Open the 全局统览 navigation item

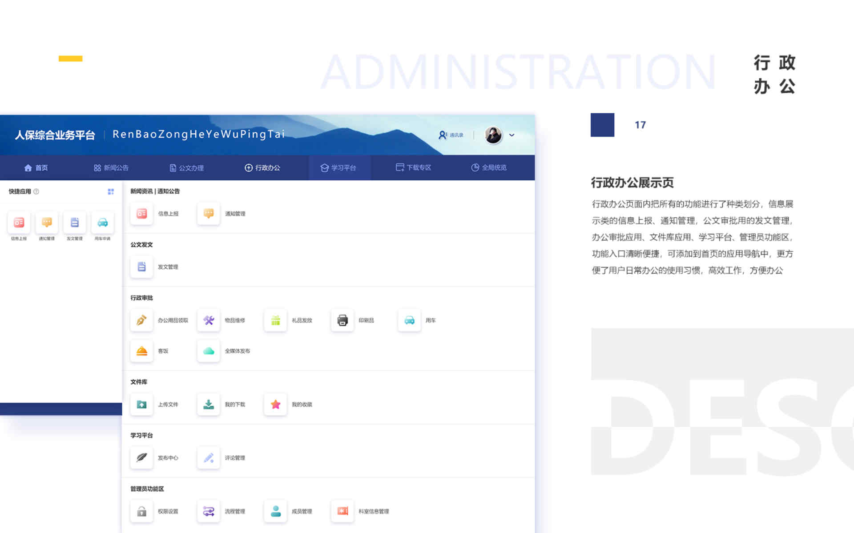(489, 167)
